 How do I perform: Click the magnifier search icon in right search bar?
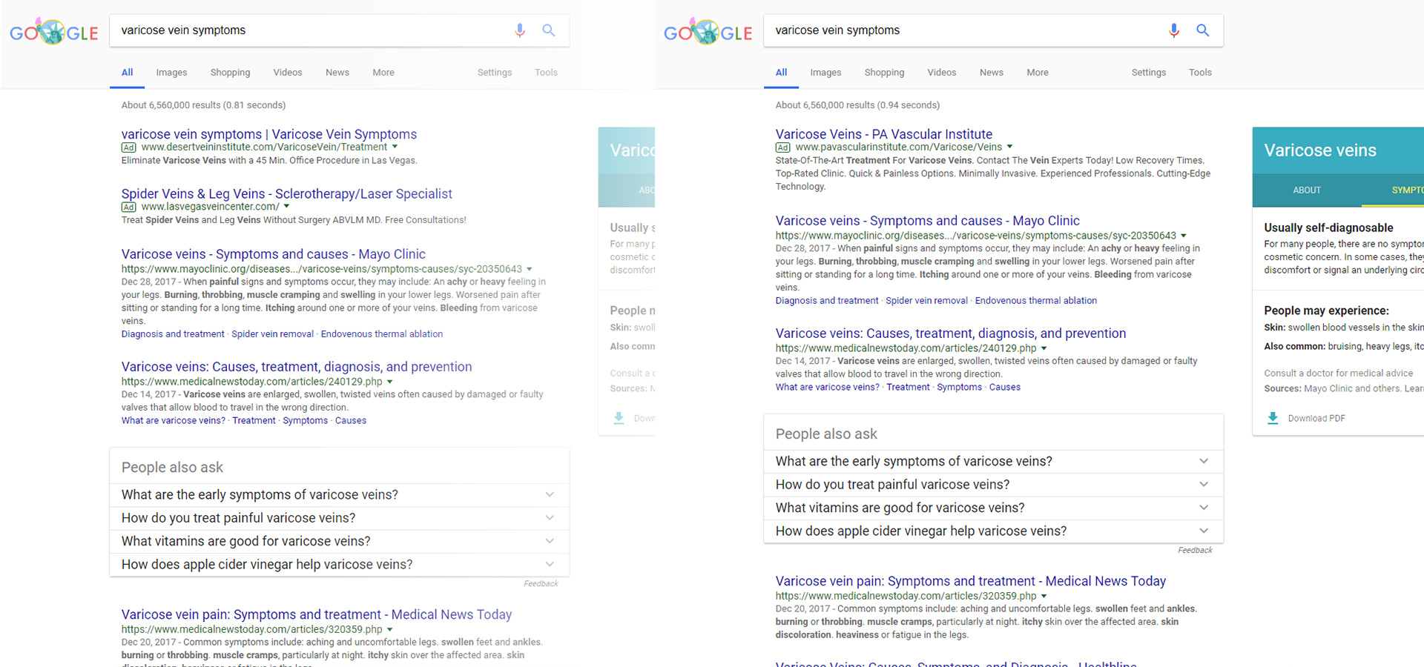pos(1203,30)
